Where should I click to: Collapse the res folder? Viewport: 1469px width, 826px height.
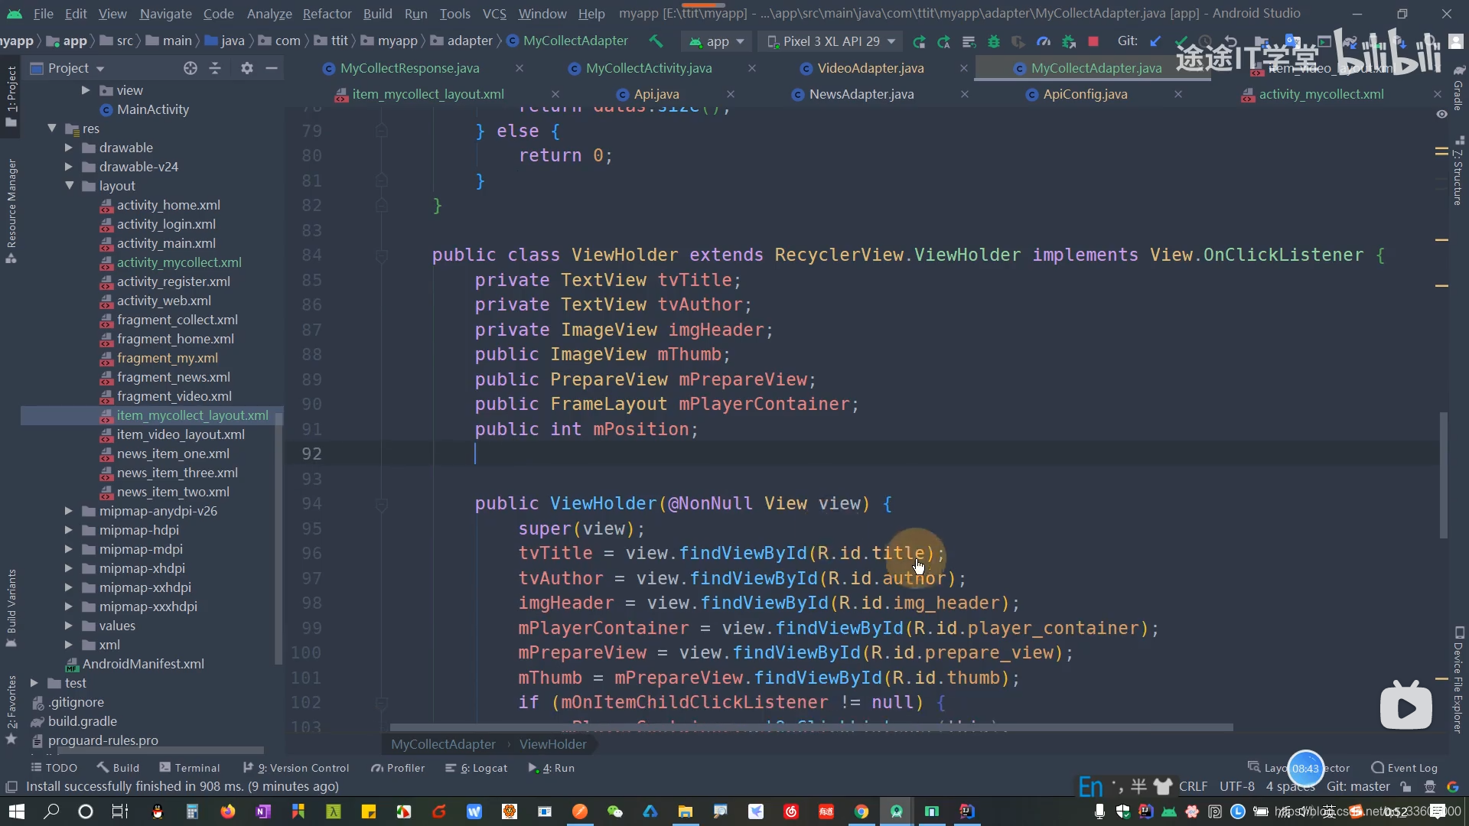pyautogui.click(x=52, y=128)
